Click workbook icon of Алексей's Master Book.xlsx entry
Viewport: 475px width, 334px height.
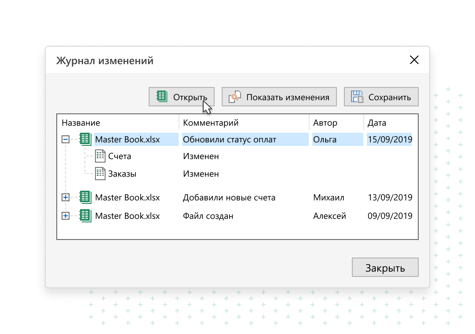[x=85, y=216]
